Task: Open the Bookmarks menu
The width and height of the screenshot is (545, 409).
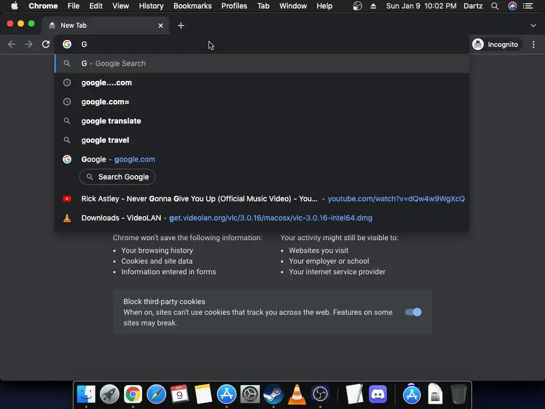Action: (193, 6)
